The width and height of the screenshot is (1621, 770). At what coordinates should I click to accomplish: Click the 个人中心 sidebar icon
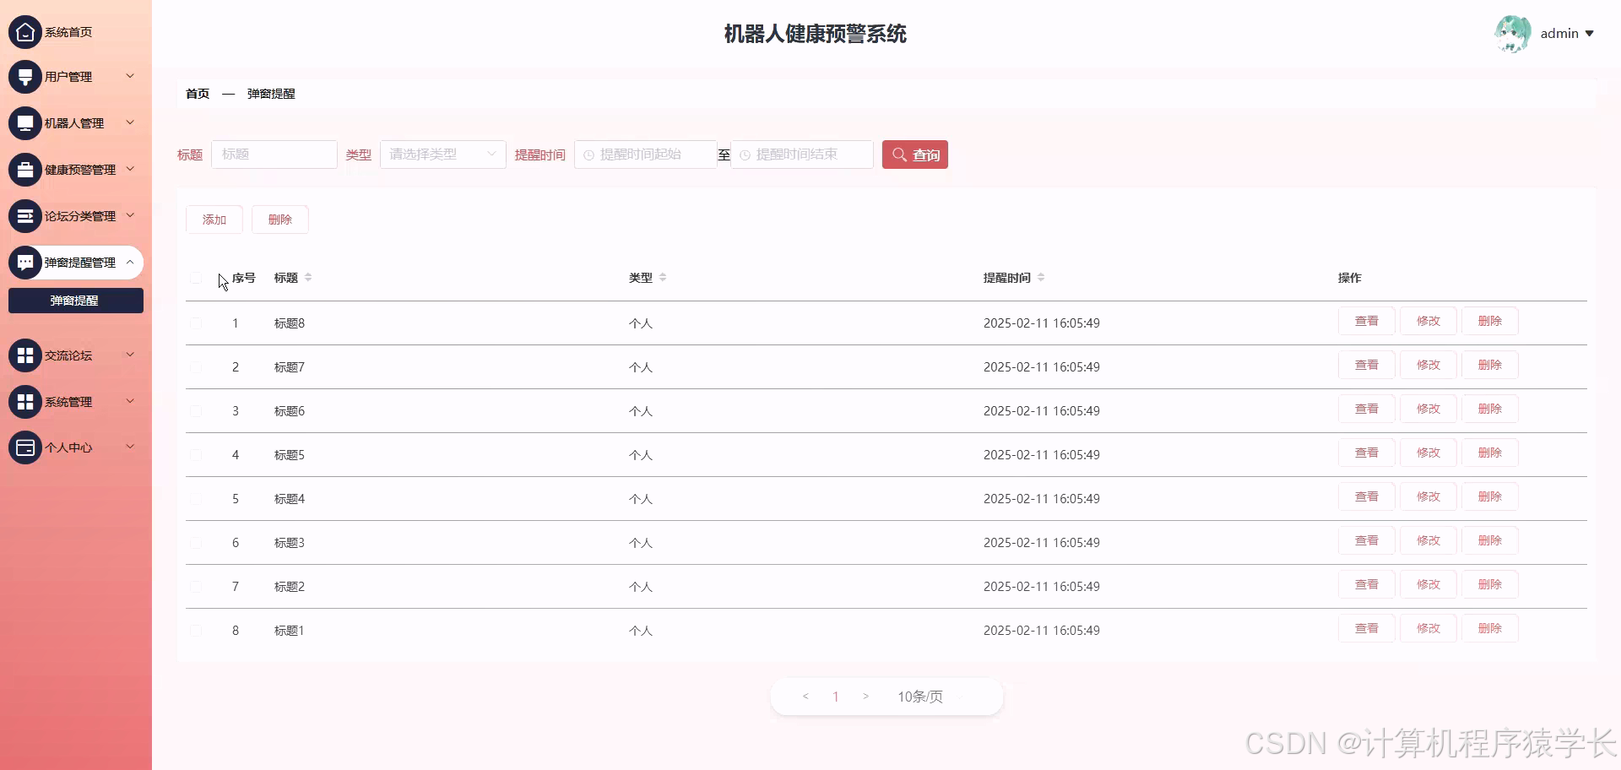point(24,447)
